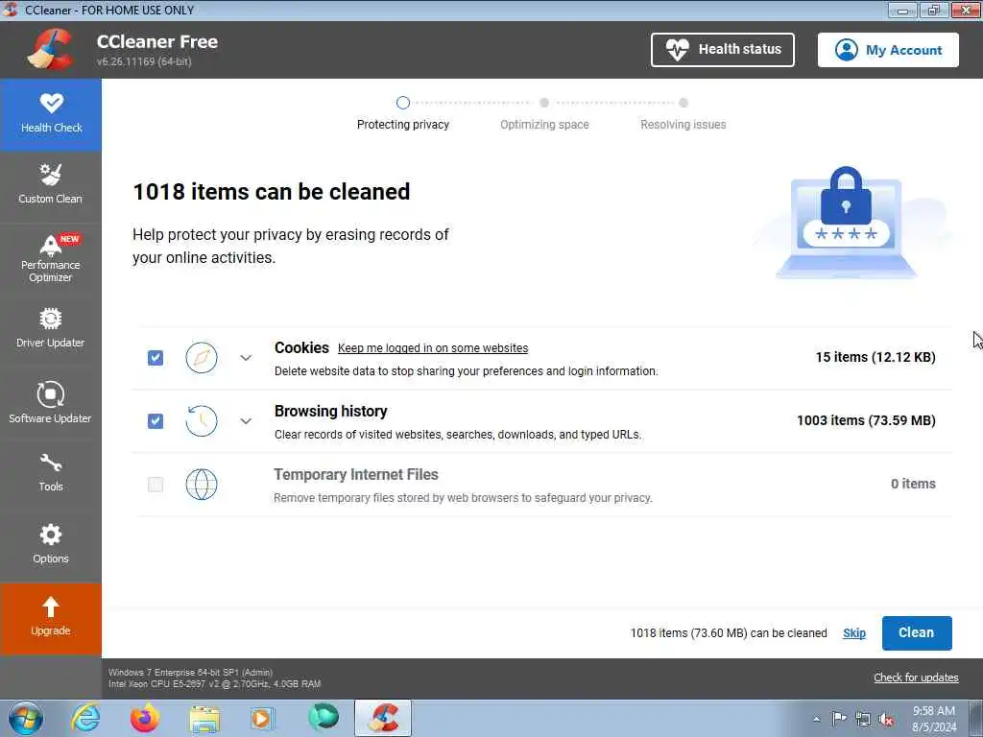
Task: Click the 0 items value
Action: (x=914, y=484)
